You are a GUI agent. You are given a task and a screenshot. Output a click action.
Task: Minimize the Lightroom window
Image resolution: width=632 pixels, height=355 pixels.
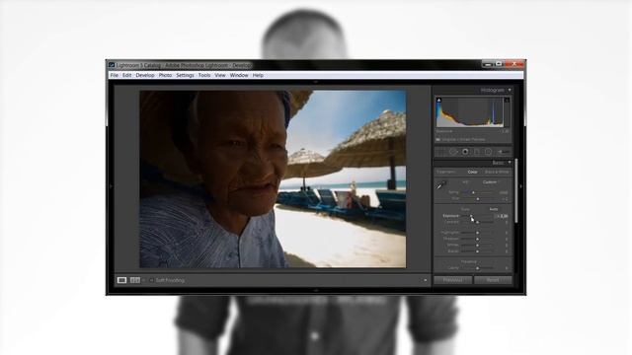pos(488,64)
